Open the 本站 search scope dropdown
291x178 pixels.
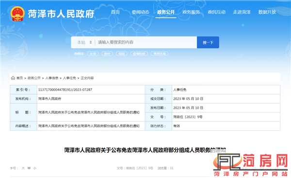point(84,42)
